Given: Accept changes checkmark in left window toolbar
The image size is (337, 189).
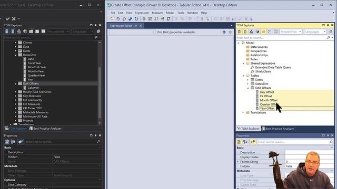Looking at the screenshot, I should click(x=7, y=19).
